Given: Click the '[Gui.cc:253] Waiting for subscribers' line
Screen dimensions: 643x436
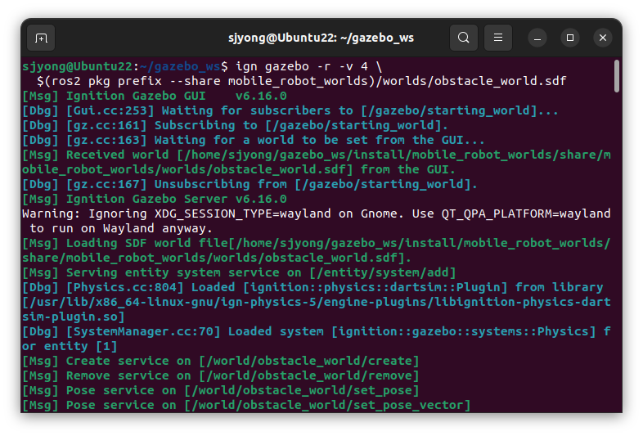Looking at the screenshot, I should click(x=290, y=110).
